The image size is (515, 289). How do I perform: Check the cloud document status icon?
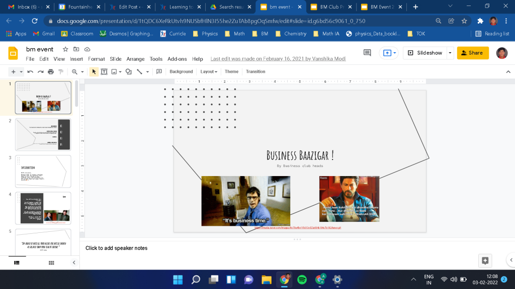[x=88, y=49]
